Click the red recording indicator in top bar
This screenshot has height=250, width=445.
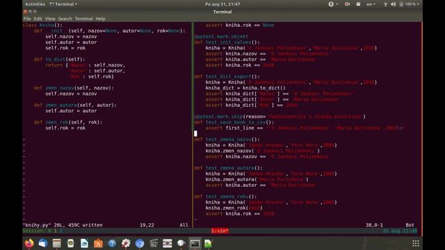pyautogui.click(x=347, y=4)
